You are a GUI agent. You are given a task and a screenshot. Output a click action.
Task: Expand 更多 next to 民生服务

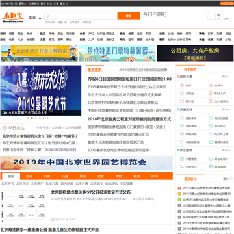pyautogui.click(x=226, y=150)
